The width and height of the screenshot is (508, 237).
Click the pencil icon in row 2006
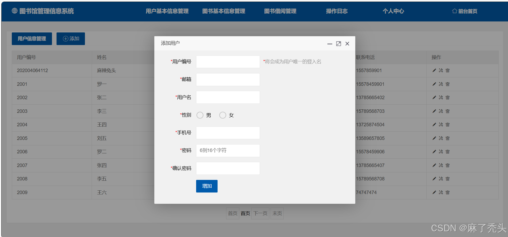click(434, 152)
